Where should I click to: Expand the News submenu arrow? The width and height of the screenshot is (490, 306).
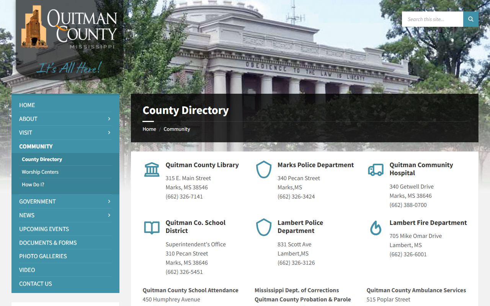tap(109, 215)
